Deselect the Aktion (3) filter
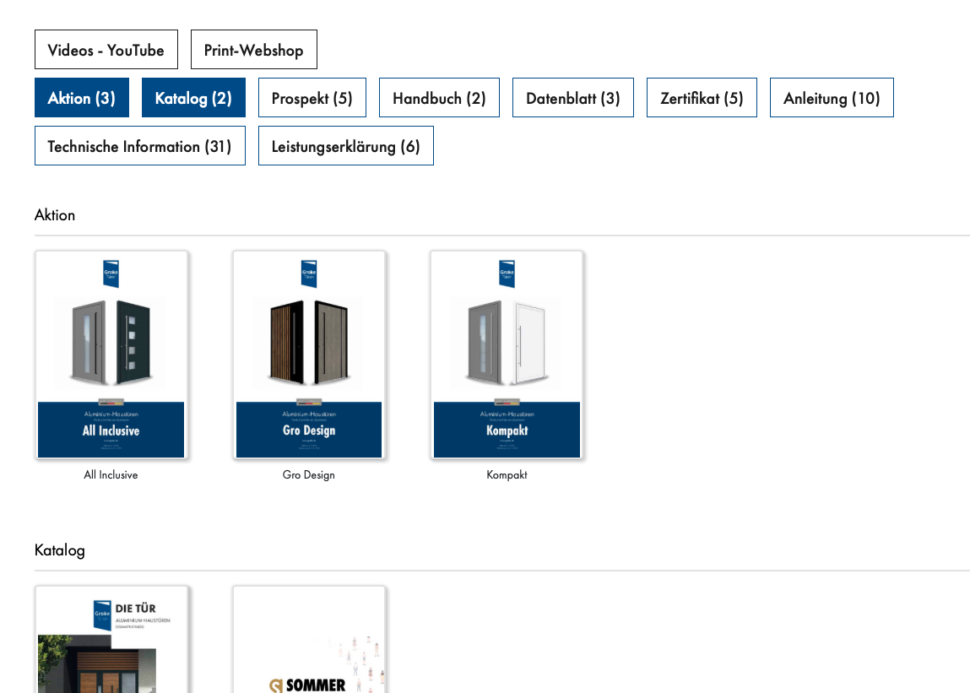Viewport: 970px width, 693px height. (82, 98)
